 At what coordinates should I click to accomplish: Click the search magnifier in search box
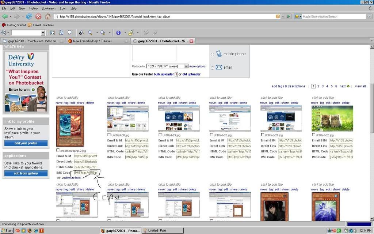point(369,16)
